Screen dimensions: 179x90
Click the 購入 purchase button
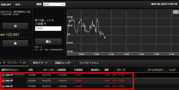[x=48, y=42]
